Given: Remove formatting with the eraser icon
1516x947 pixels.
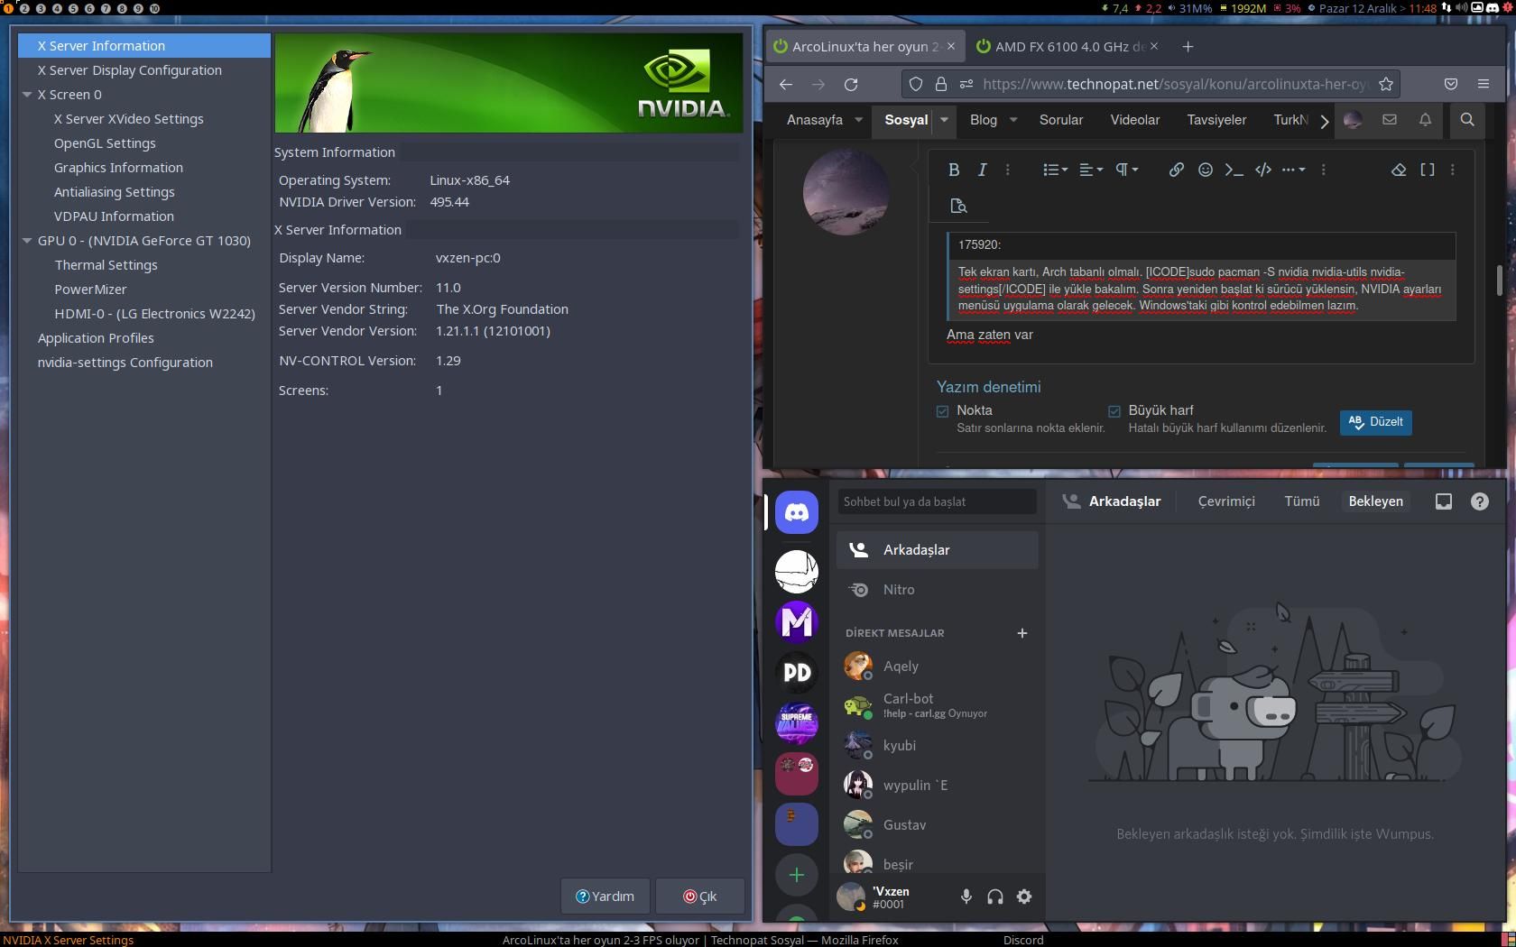Looking at the screenshot, I should pos(1399,170).
